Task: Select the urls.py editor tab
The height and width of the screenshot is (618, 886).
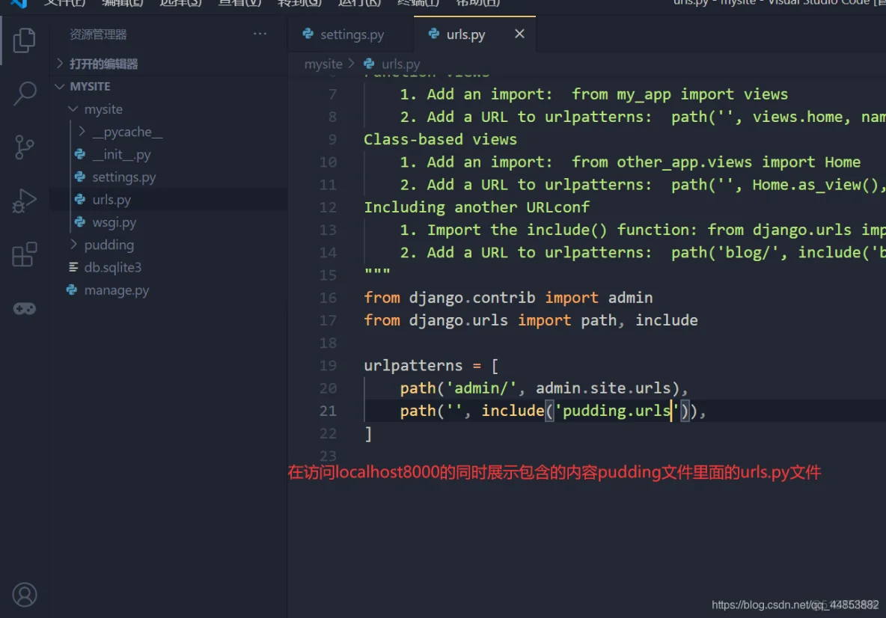Action: 474,34
